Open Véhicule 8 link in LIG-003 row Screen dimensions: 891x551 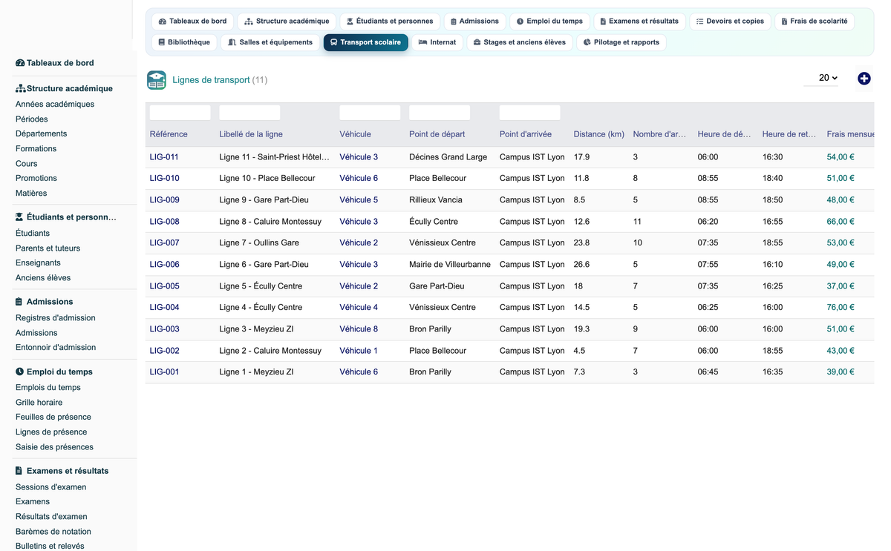359,329
